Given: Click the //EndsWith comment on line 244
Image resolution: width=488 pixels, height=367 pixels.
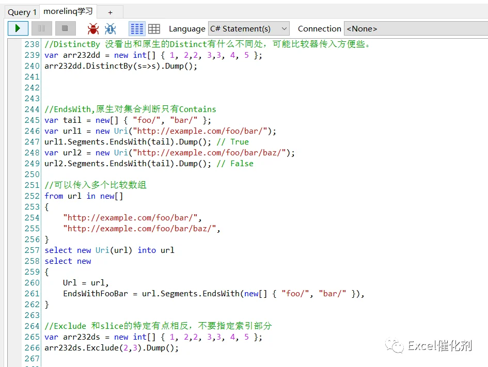Looking at the screenshot, I should point(130,109).
